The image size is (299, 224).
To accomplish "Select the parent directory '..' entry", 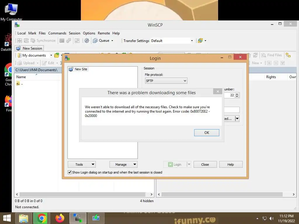I will 20,83.
